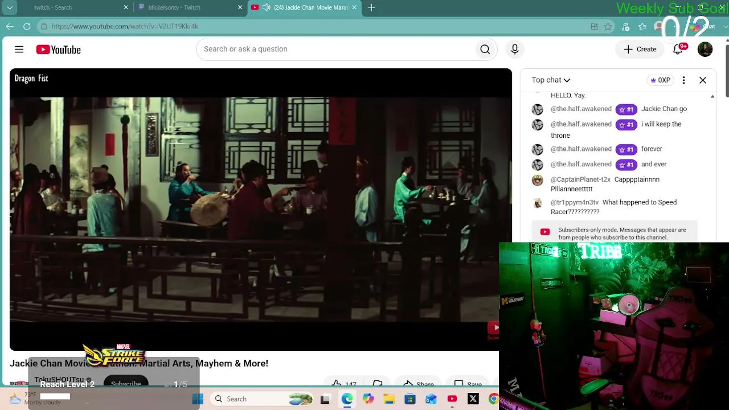Open the YouTube guide hamburger menu

[x=19, y=50]
